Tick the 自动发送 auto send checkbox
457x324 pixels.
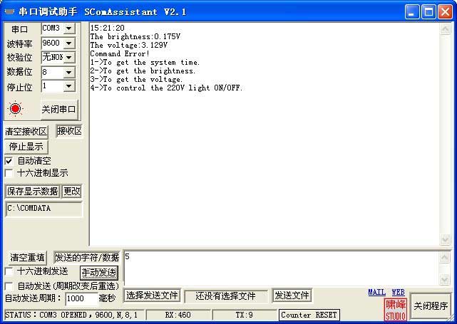[x=9, y=286]
